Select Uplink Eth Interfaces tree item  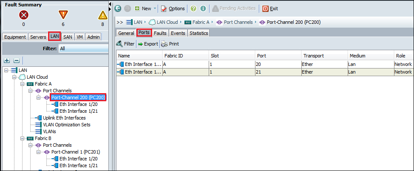64,118
